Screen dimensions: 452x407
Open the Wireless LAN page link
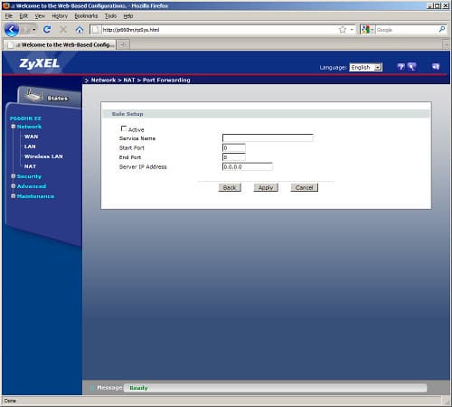pyautogui.click(x=43, y=156)
